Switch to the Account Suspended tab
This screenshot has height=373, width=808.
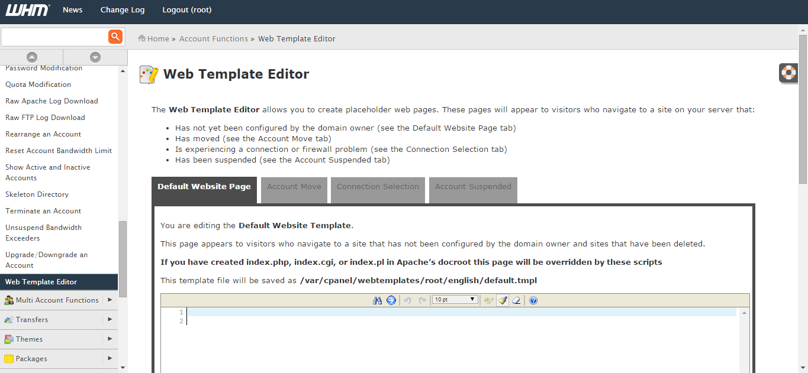tap(474, 190)
